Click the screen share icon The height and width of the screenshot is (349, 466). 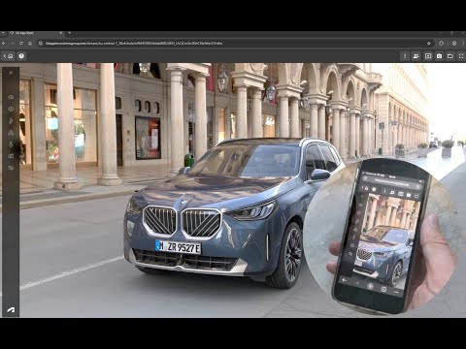[428, 56]
